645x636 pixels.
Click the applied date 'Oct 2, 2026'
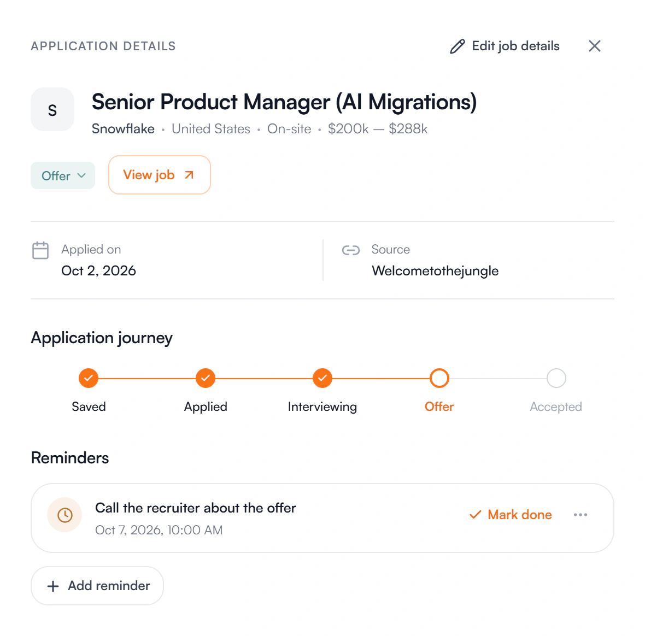(99, 271)
